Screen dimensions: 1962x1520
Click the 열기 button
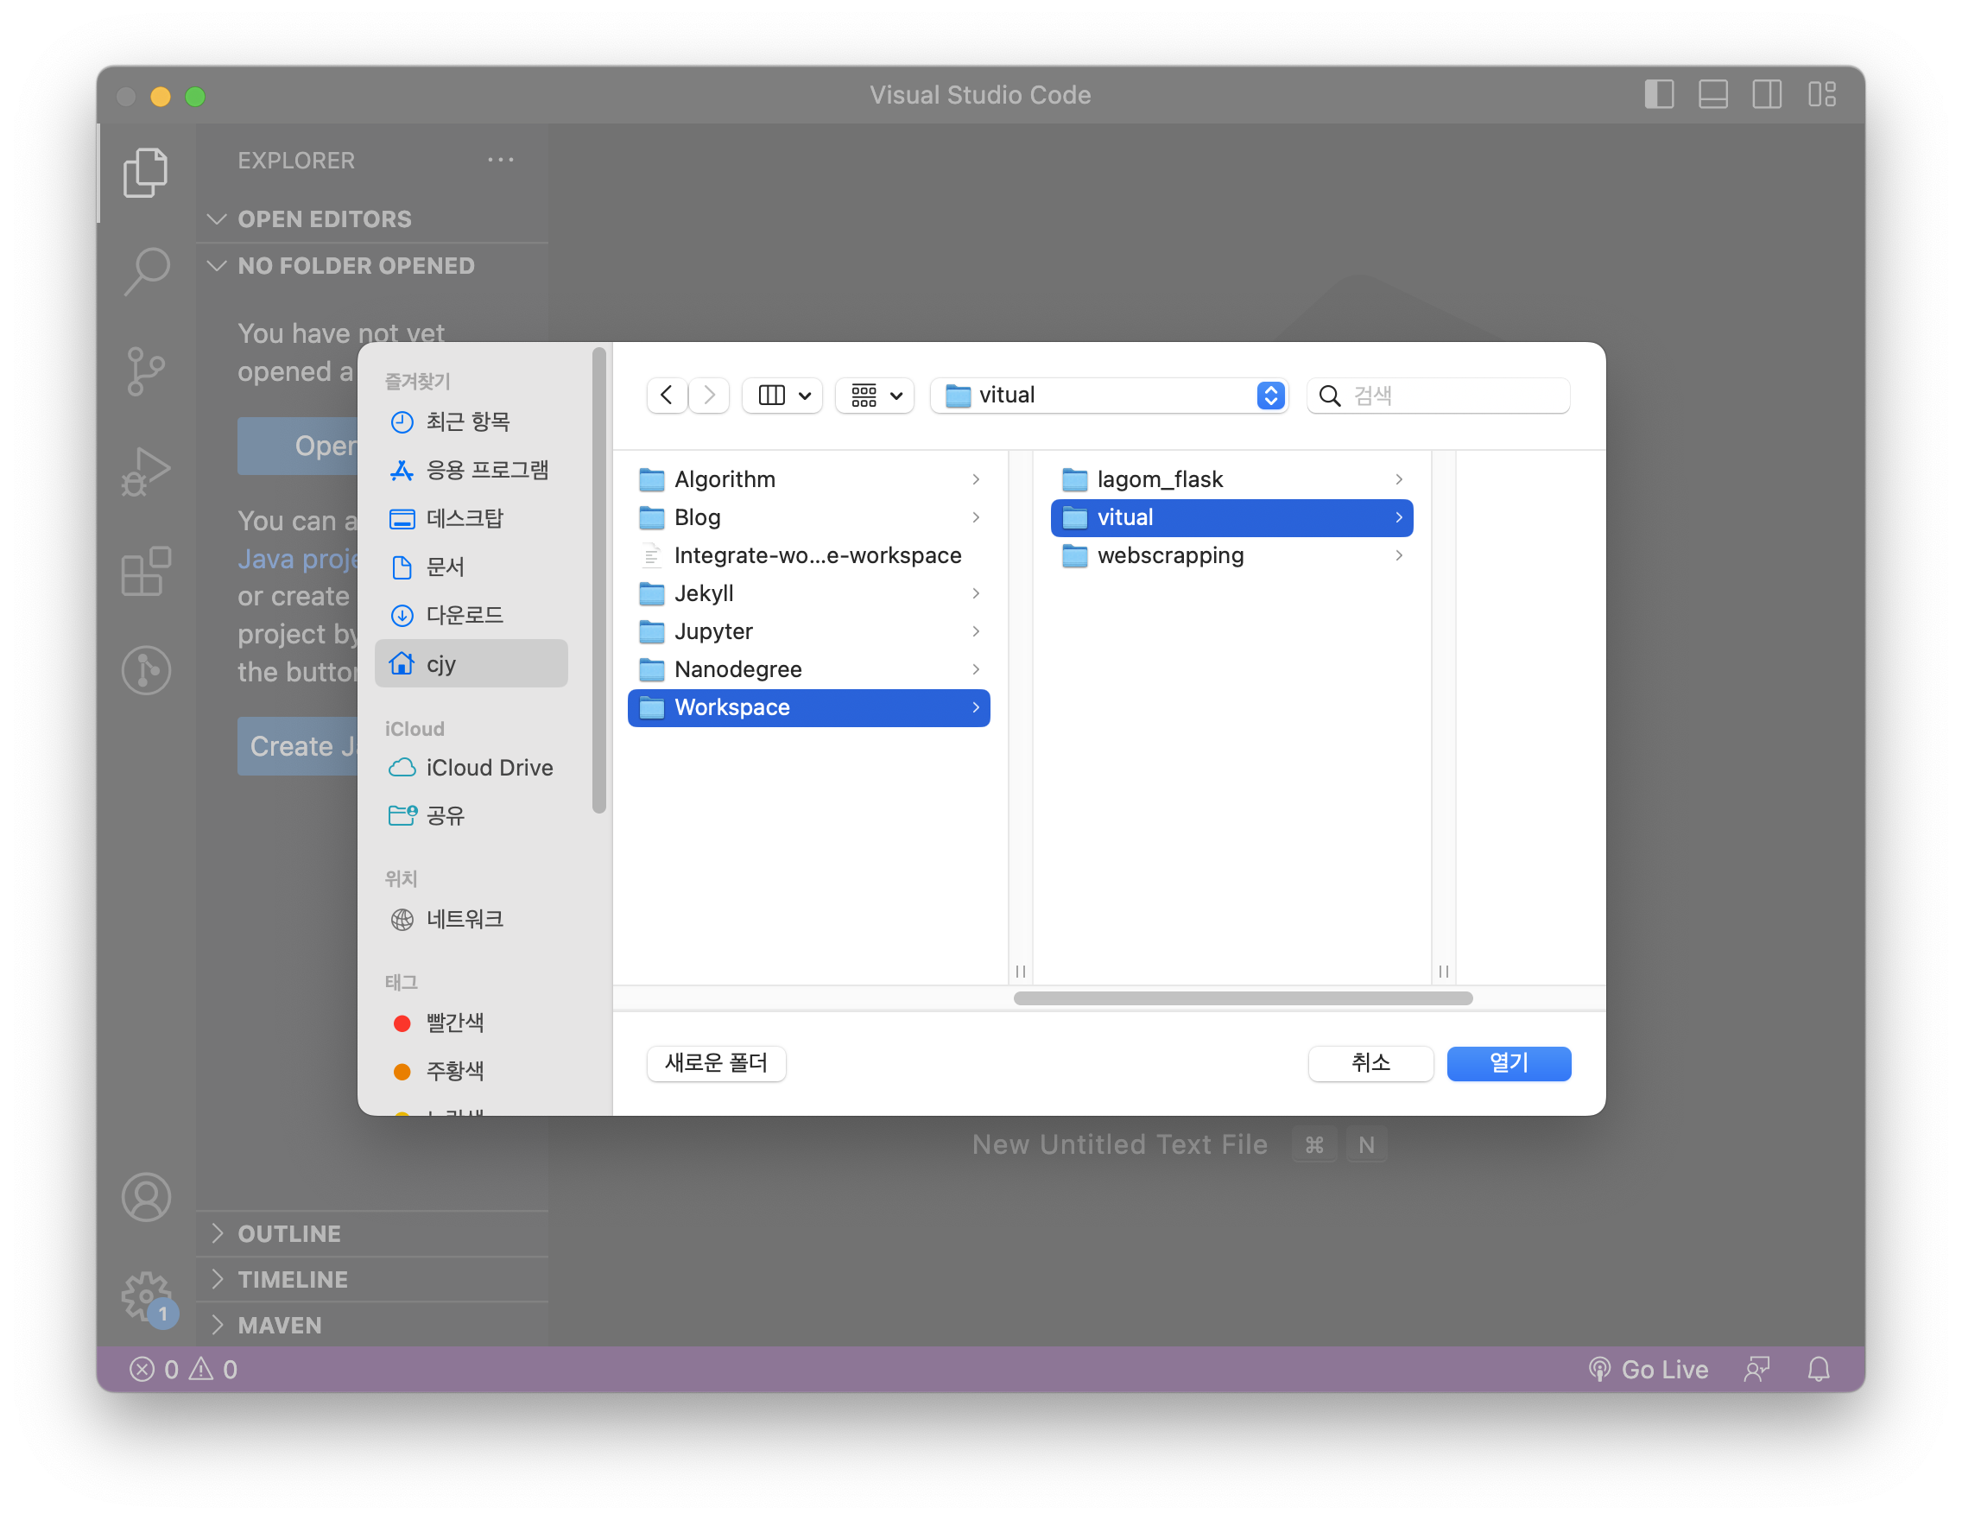pos(1509,1064)
